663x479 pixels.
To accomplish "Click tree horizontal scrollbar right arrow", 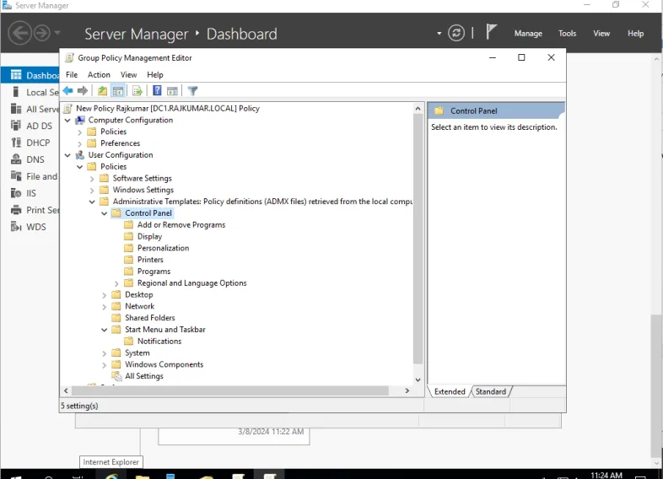I will point(407,390).
